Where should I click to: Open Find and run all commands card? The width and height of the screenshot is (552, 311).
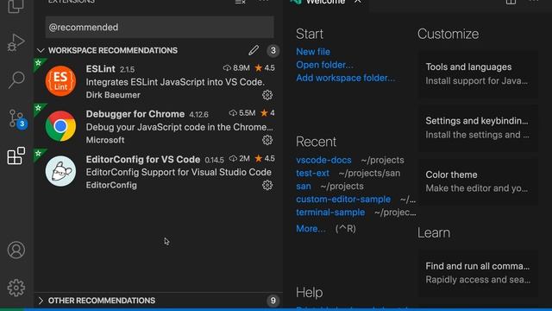coord(478,273)
